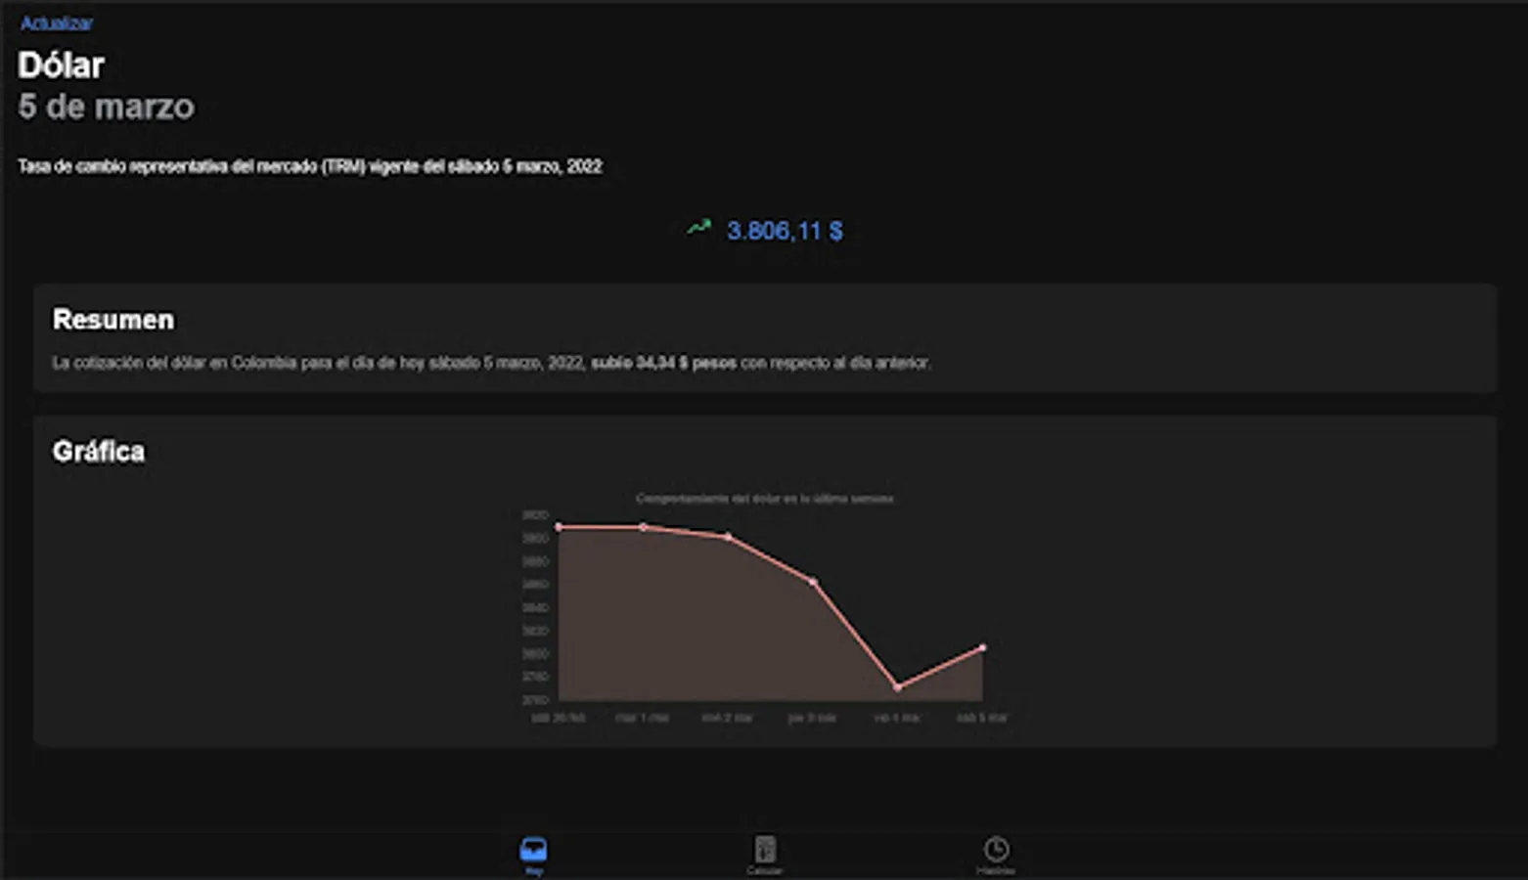Open the Hoy tab
This screenshot has width=1528, height=880.
(x=533, y=855)
